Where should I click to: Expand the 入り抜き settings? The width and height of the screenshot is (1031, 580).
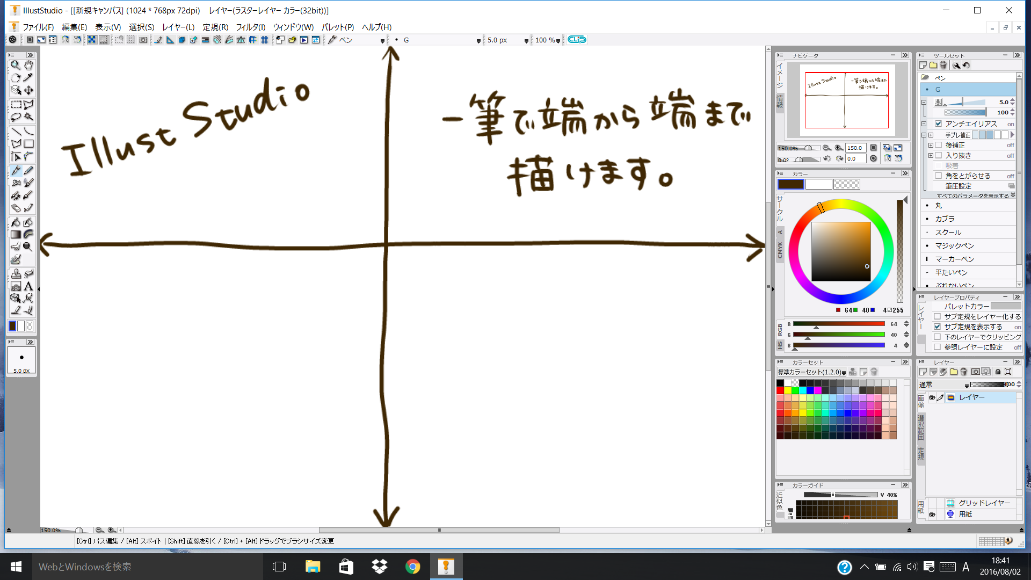pyautogui.click(x=931, y=156)
